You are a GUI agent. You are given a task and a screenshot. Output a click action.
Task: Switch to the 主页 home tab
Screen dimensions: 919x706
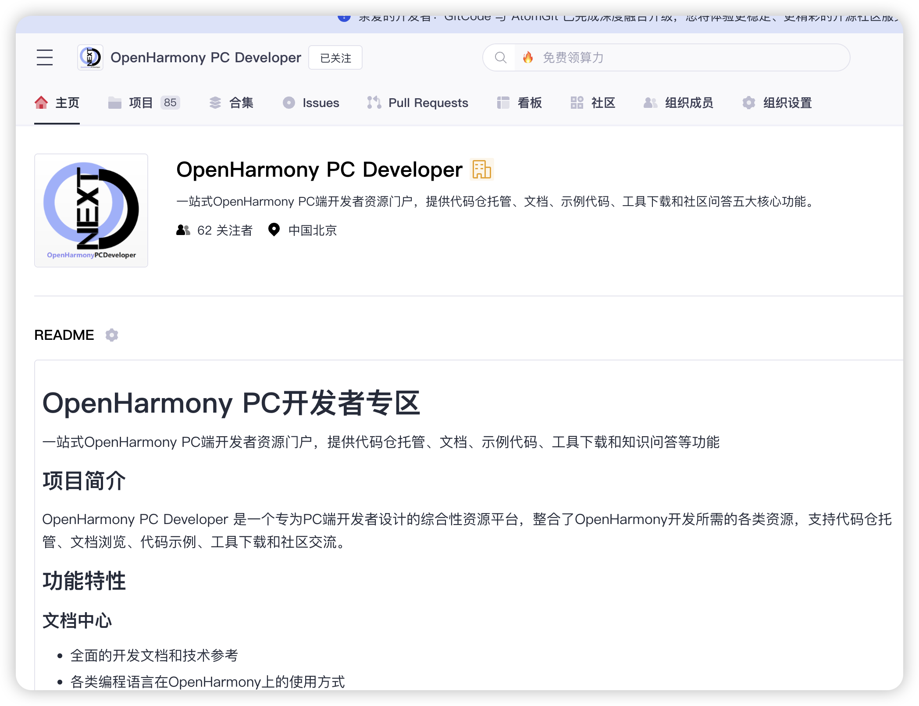pos(57,103)
